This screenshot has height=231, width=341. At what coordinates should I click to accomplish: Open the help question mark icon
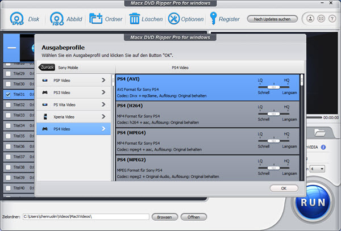(x=332, y=19)
